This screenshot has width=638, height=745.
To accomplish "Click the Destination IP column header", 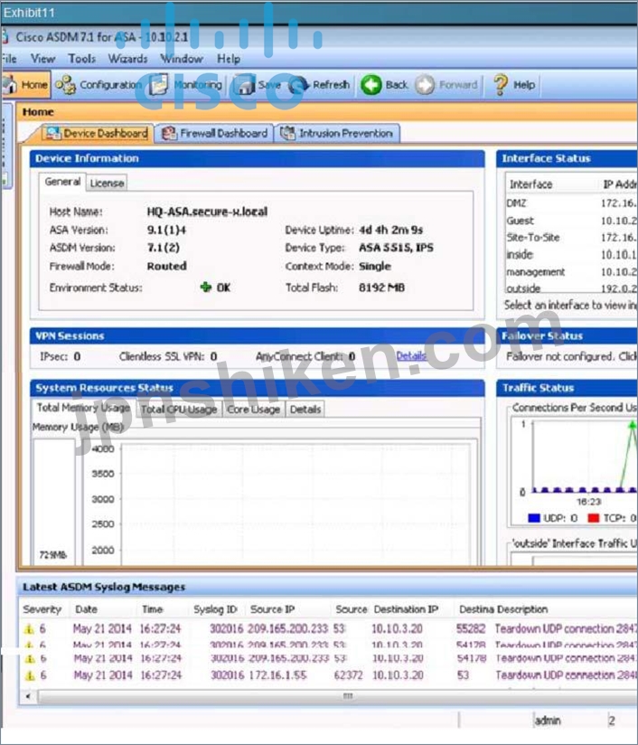I will (x=406, y=609).
